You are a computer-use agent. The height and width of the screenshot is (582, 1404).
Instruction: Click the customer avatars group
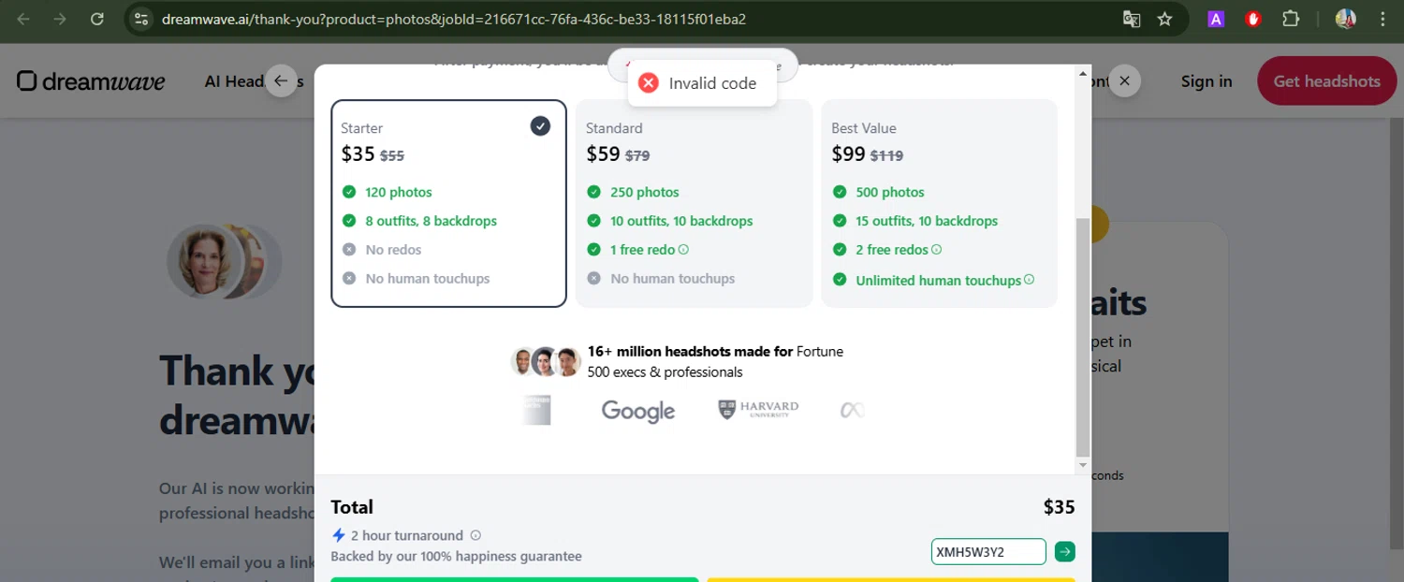tap(546, 361)
